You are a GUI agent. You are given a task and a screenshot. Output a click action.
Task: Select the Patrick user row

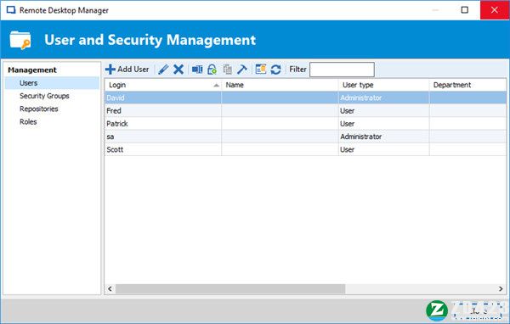point(305,124)
